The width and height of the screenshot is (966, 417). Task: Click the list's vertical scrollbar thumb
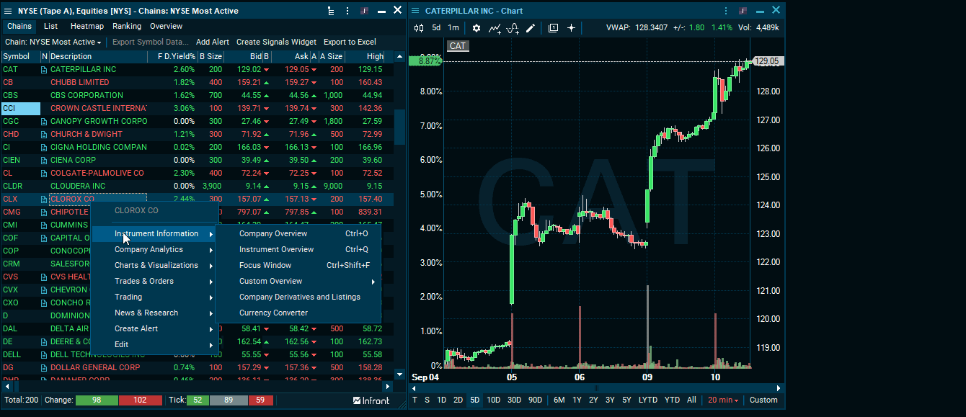(x=399, y=127)
